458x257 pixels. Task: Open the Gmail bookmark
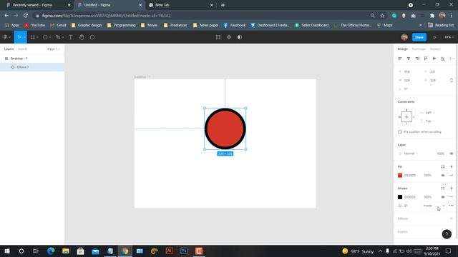click(58, 26)
